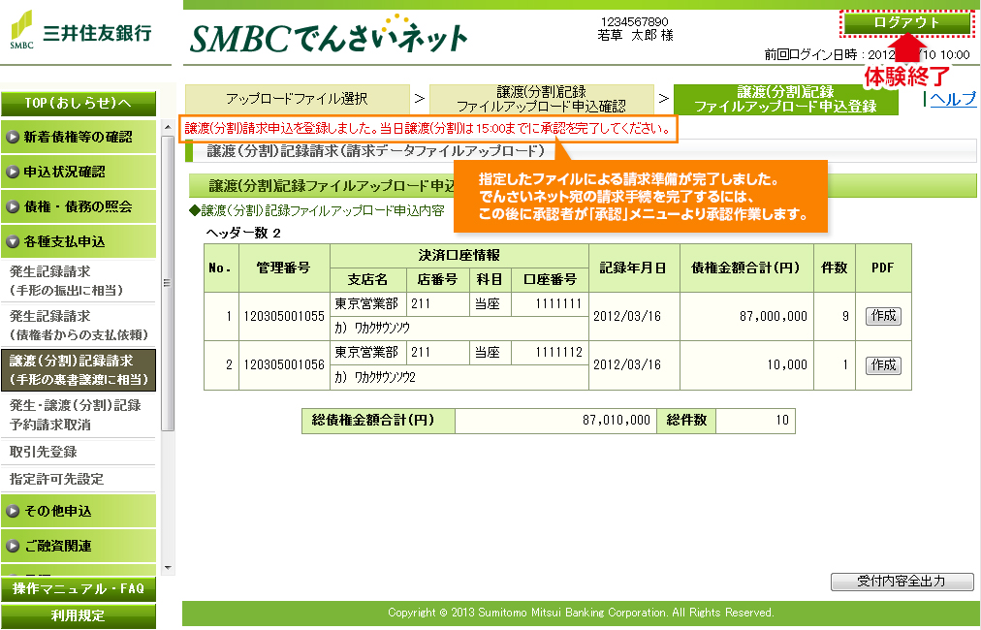Create PDF for 管理番号 120305001055
This screenshot has height=630, width=981.
tap(883, 316)
